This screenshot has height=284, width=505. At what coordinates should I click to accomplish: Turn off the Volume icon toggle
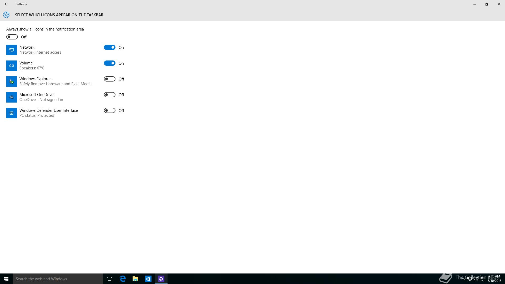click(110, 63)
